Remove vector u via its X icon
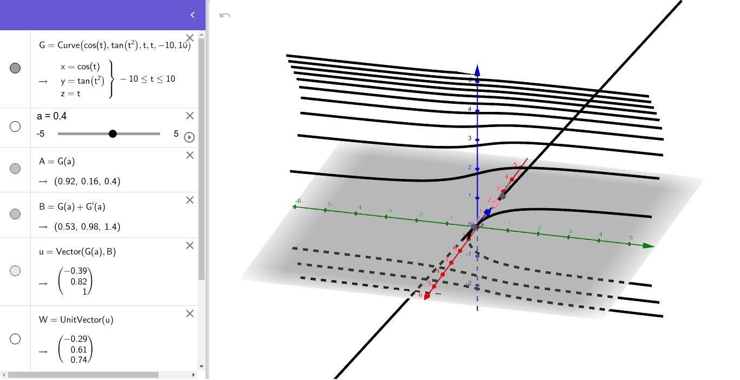The width and height of the screenshot is (740, 380). pos(189,245)
